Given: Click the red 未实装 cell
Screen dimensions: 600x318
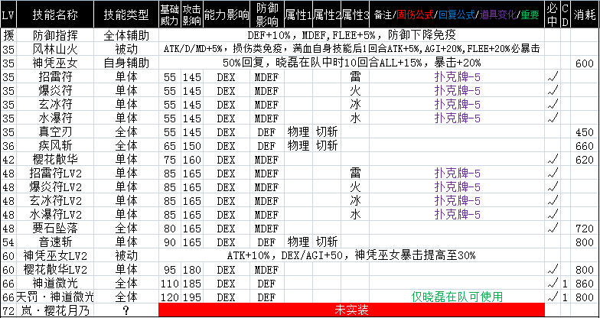Looking at the screenshot, I should tap(351, 310).
